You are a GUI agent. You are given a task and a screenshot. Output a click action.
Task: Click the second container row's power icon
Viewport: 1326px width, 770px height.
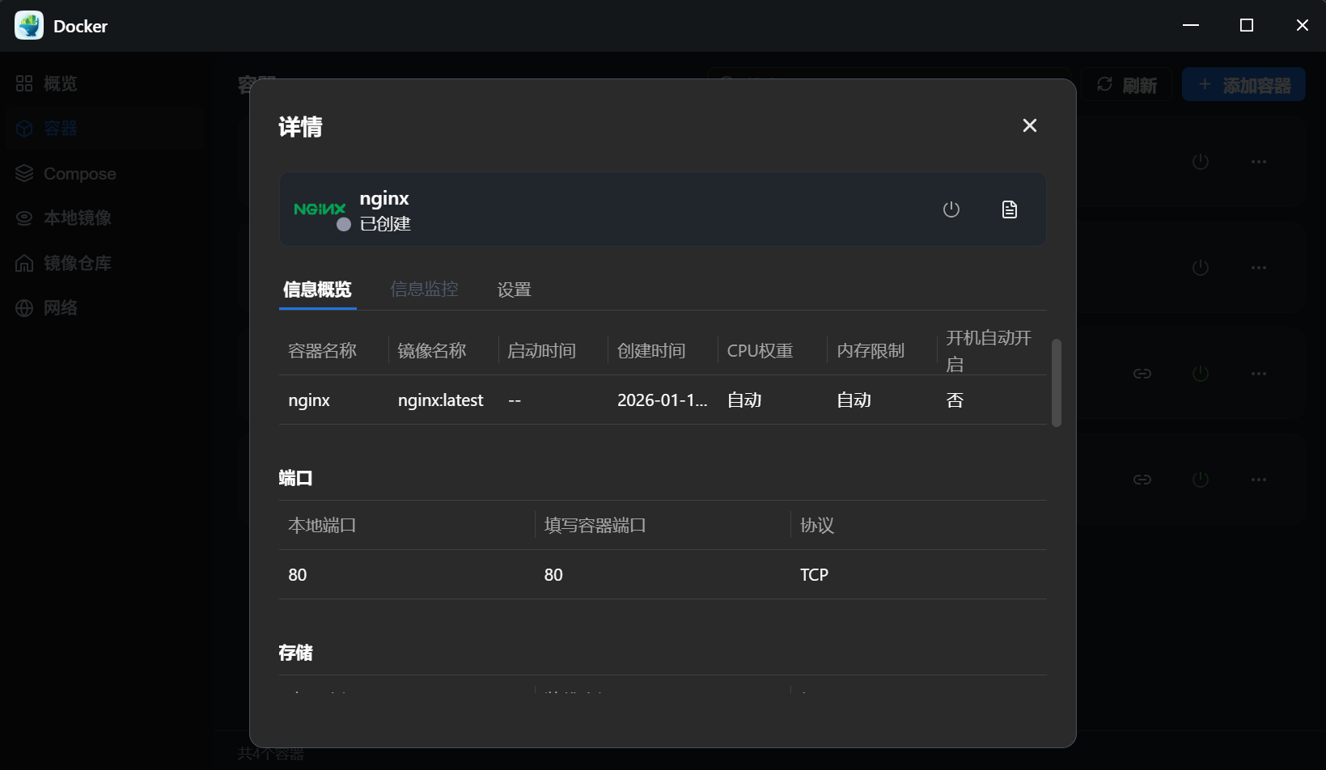click(1201, 268)
